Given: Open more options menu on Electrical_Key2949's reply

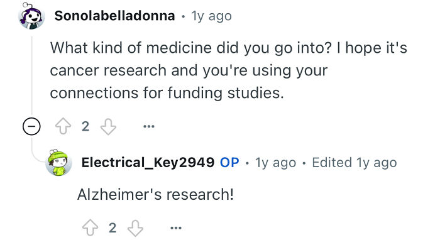Looking at the screenshot, I should (x=176, y=227).
